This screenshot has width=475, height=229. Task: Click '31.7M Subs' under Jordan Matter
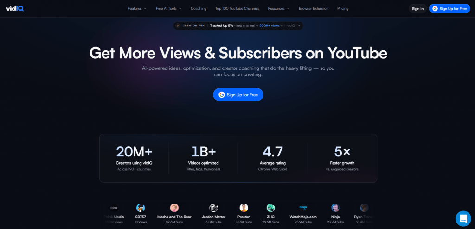point(213,222)
